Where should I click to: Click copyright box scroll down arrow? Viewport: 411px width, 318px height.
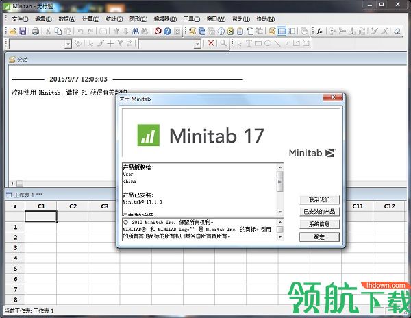click(x=280, y=237)
